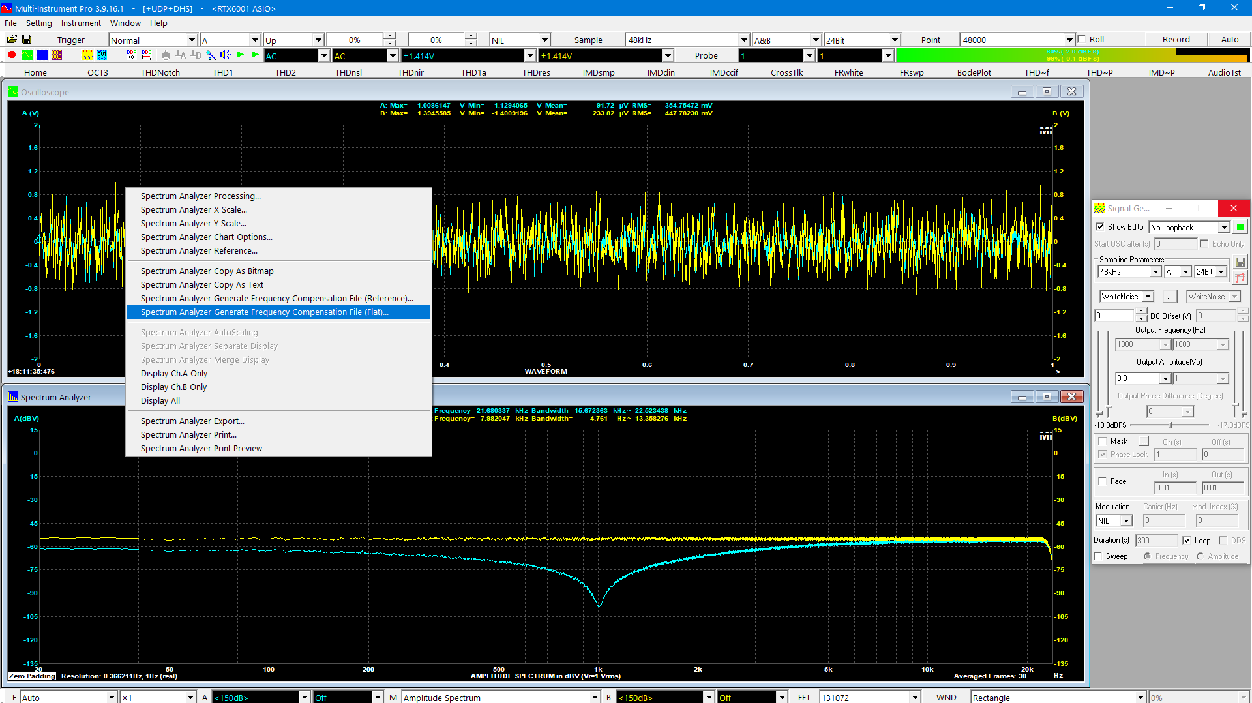Click the speaker audio output icon
The height and width of the screenshot is (703, 1252).
(225, 55)
